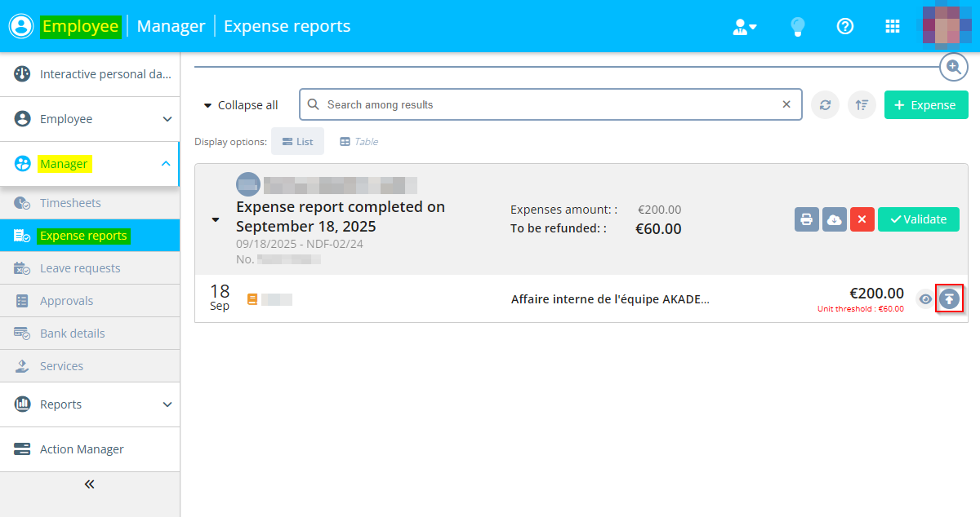Click the upload arrow icon on expense row
This screenshot has width=980, height=517.
pos(949,299)
